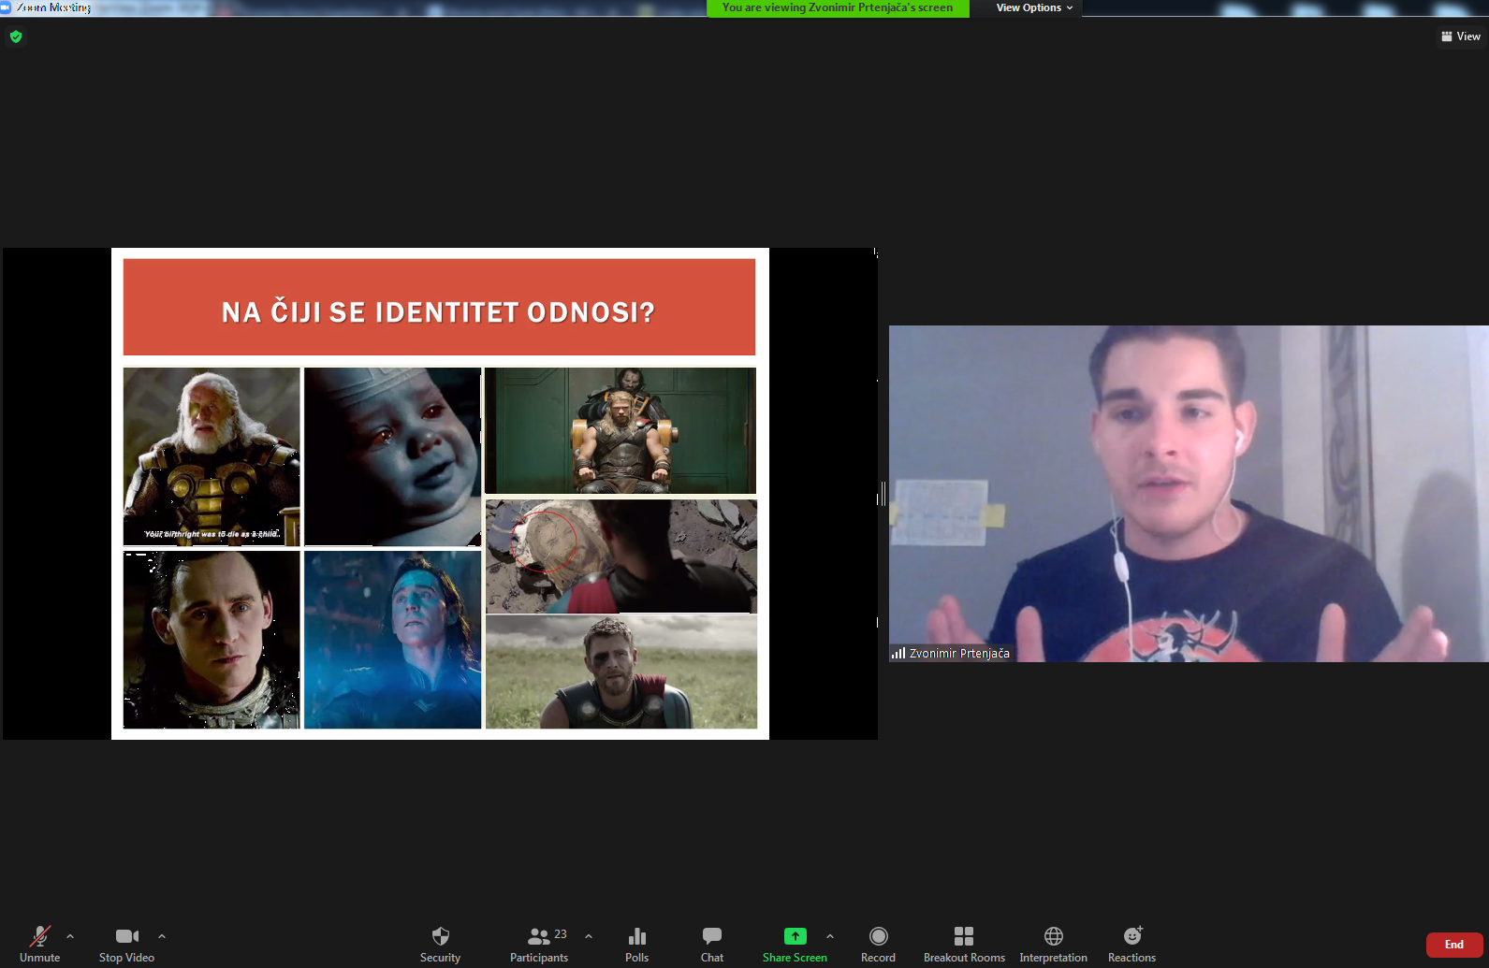Open the Polls panel
The width and height of the screenshot is (1489, 968).
(x=637, y=944)
